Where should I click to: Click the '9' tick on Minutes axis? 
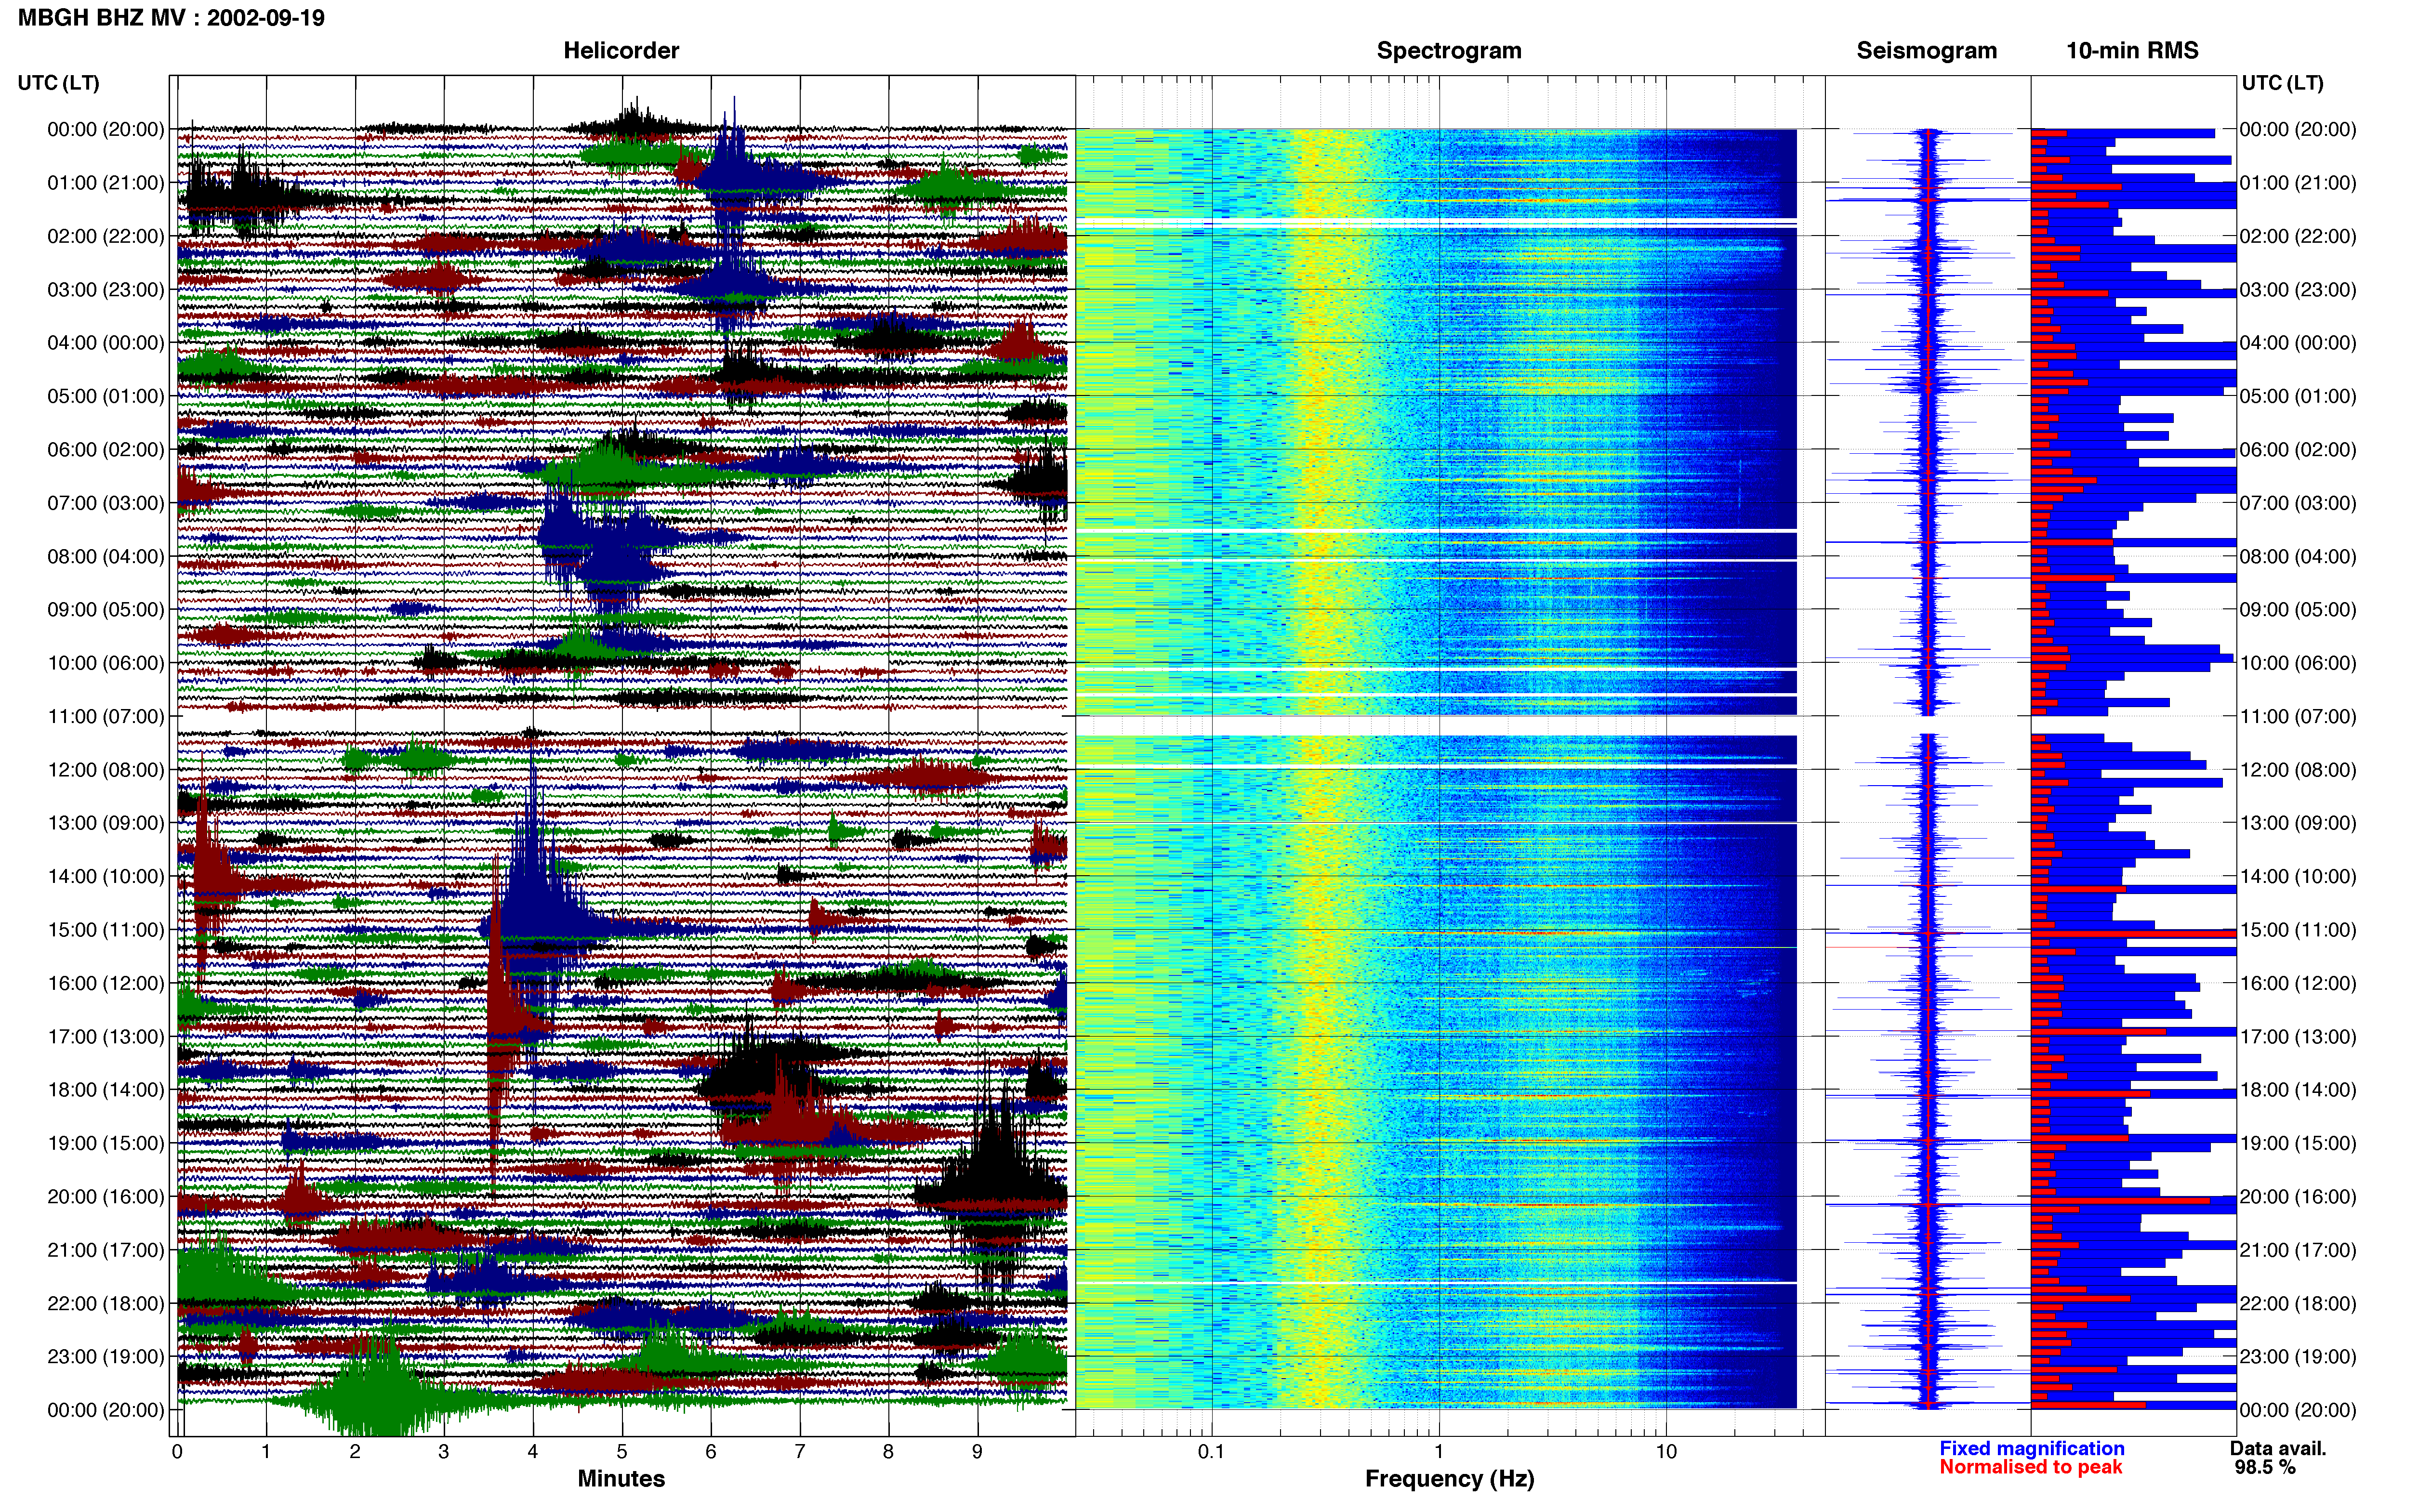click(977, 1452)
